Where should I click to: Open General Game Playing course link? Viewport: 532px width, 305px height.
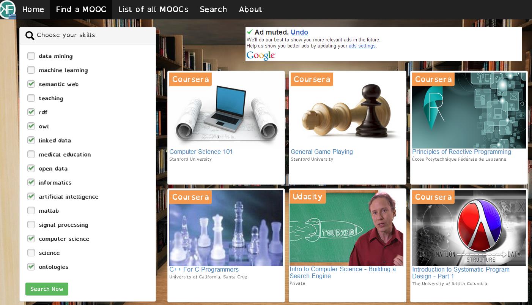pyautogui.click(x=322, y=152)
